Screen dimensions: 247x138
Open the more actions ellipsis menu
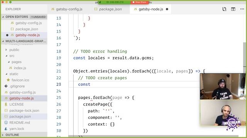coord(242,9)
